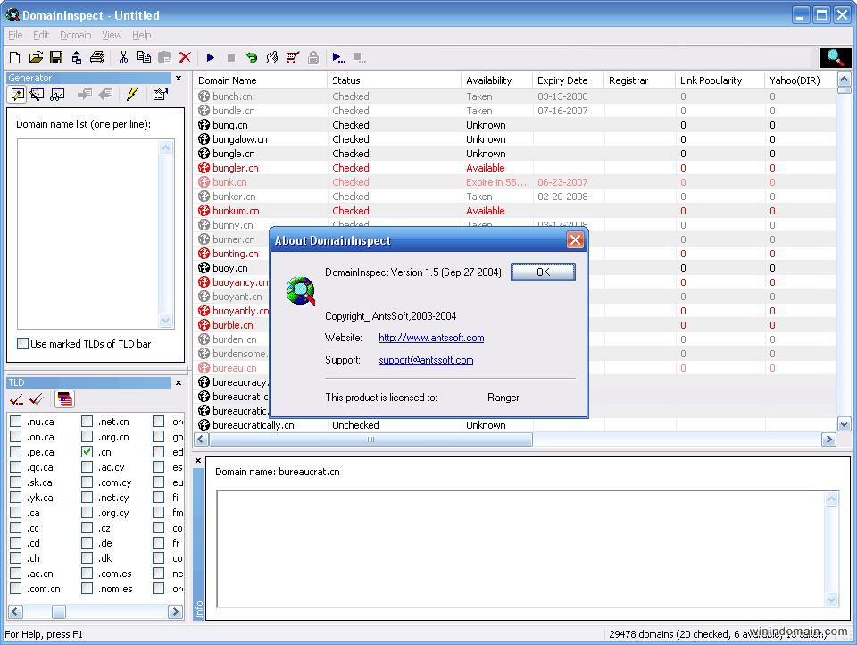Close the Generator panel
This screenshot has width=857, height=645.
pos(179,79)
